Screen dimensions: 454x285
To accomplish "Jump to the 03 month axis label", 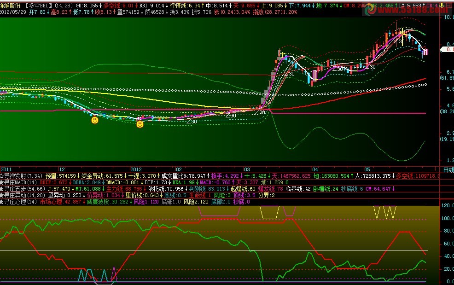I will tap(247, 169).
